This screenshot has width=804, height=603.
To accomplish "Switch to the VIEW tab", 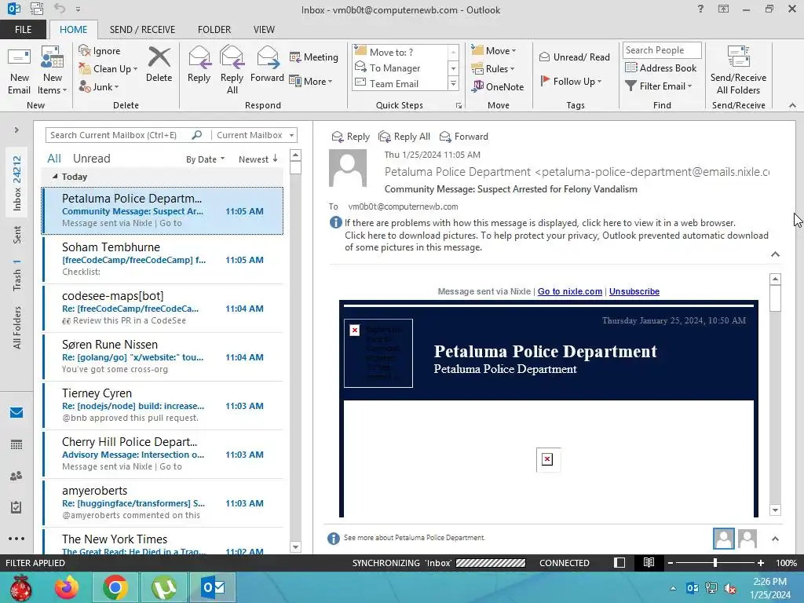I will tap(264, 30).
